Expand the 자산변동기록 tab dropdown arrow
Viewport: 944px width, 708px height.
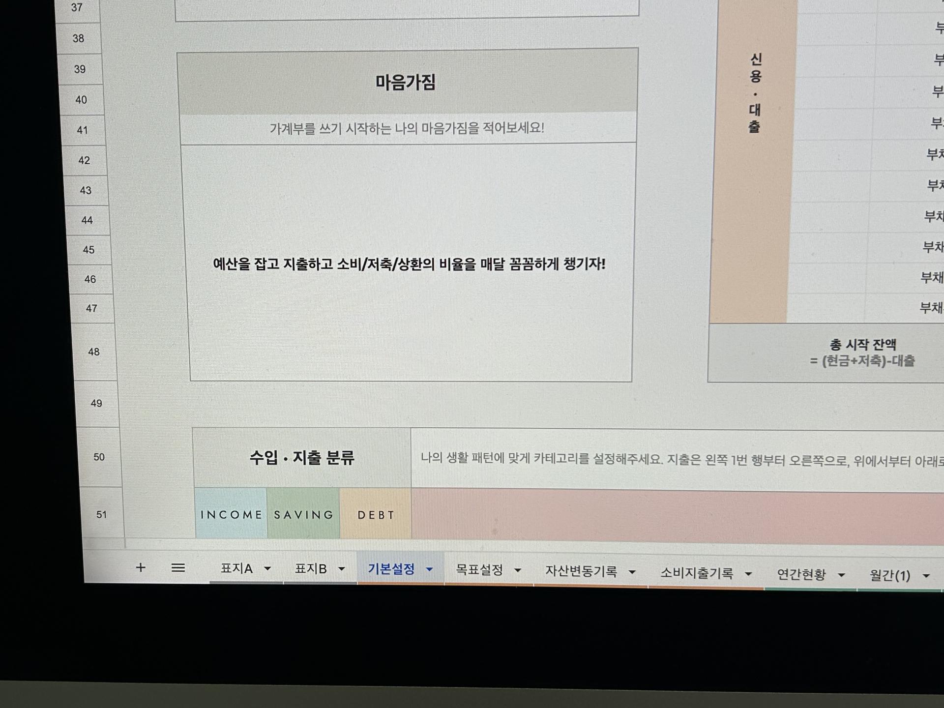coord(632,572)
